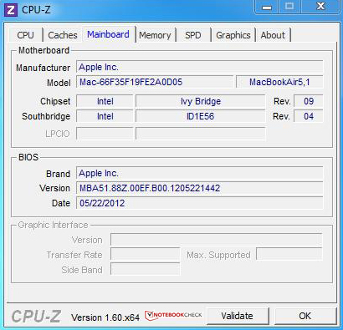Image resolution: width=343 pixels, height=330 pixels.
Task: Open the Caches tab
Action: tap(63, 35)
